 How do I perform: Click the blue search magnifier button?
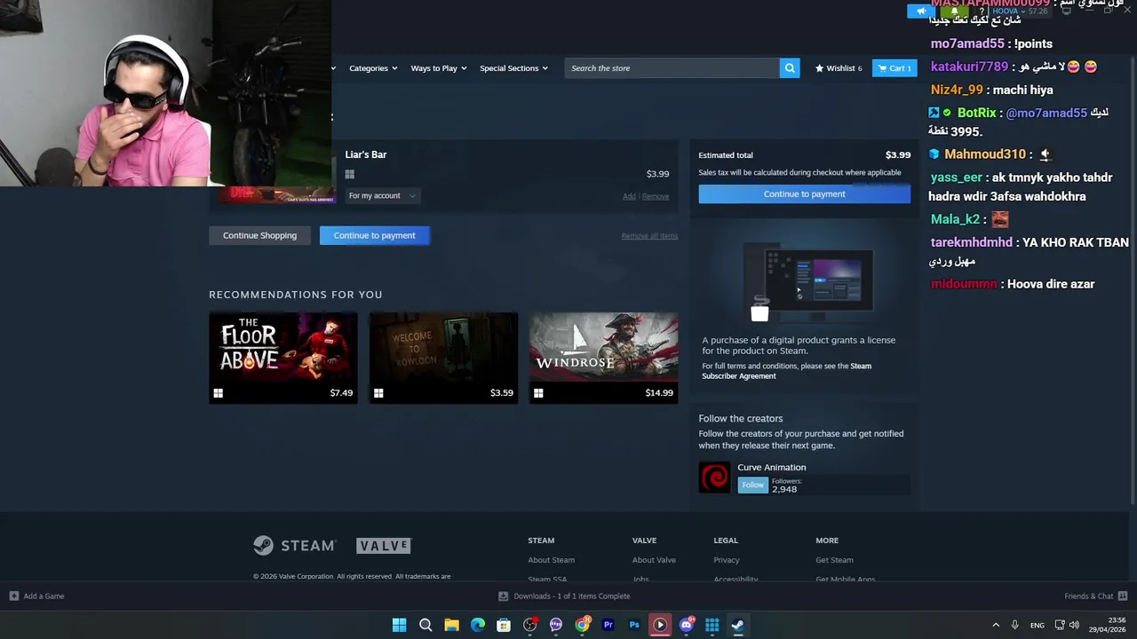[790, 68]
